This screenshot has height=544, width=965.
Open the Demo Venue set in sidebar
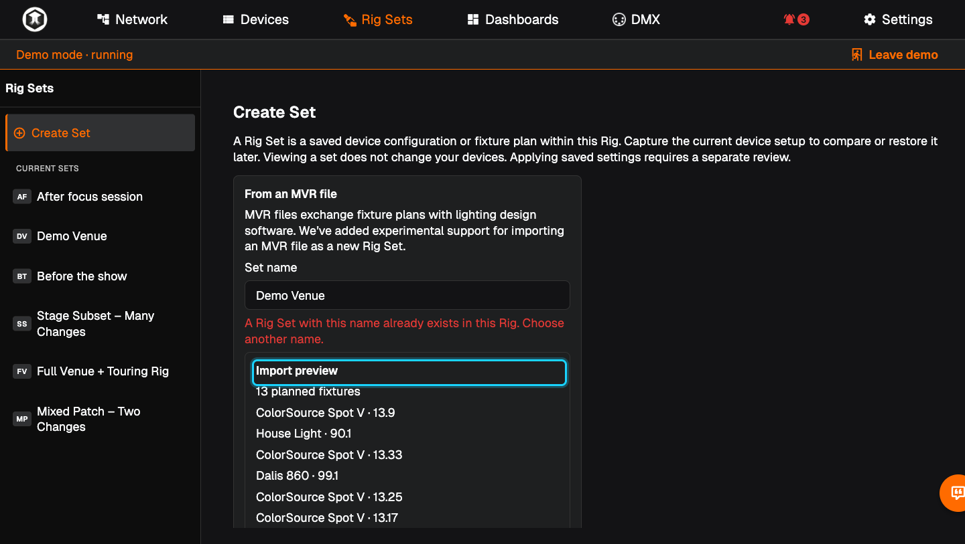point(101,236)
